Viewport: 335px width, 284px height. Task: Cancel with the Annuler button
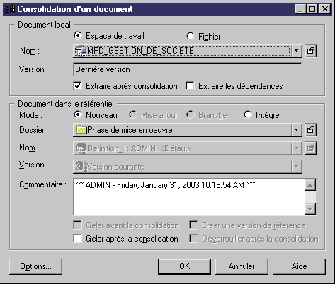tap(242, 266)
